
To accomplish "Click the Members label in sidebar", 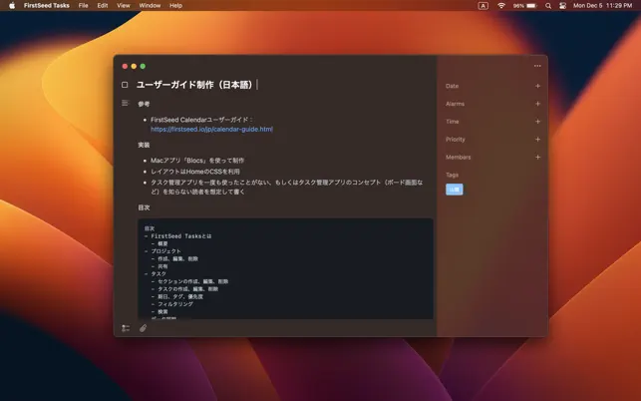I will (459, 158).
